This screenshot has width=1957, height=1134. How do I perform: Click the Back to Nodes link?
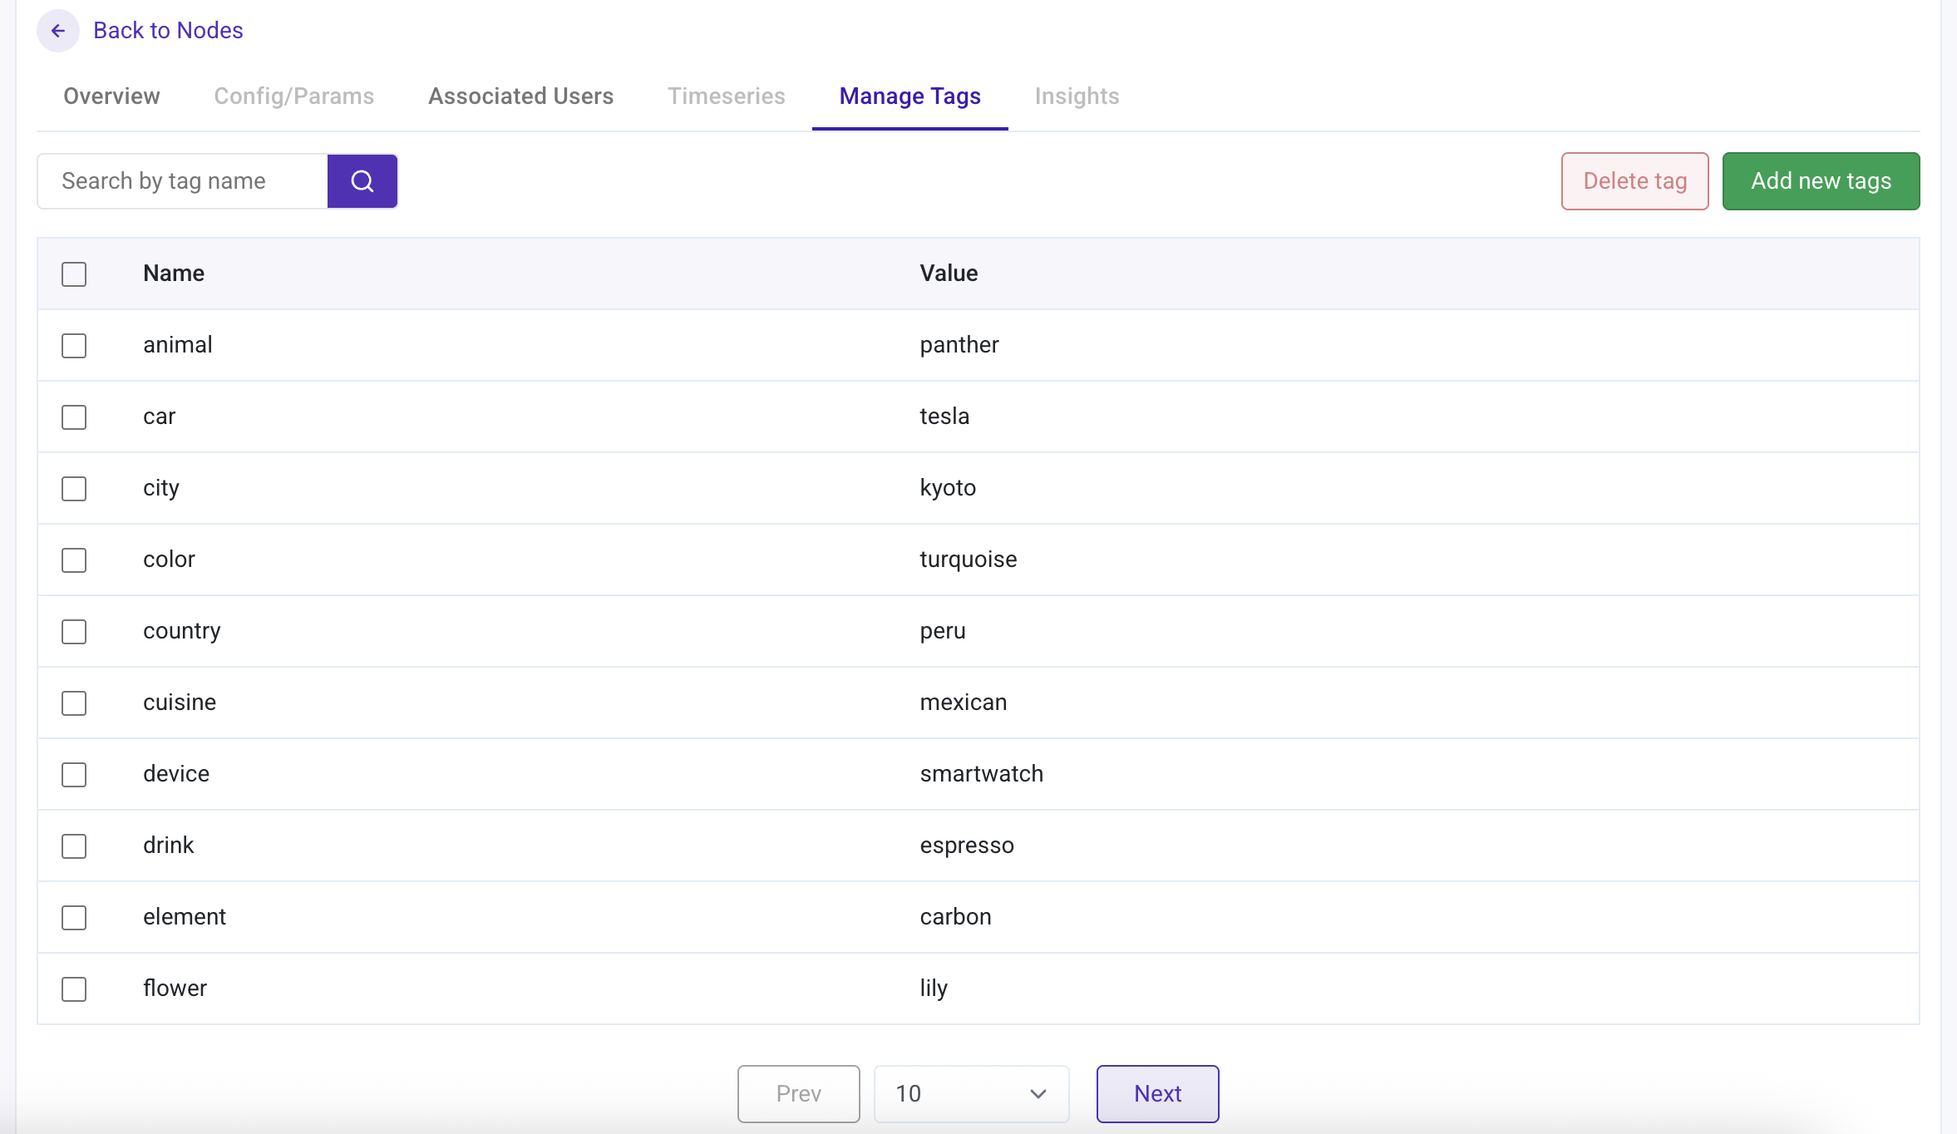(168, 30)
